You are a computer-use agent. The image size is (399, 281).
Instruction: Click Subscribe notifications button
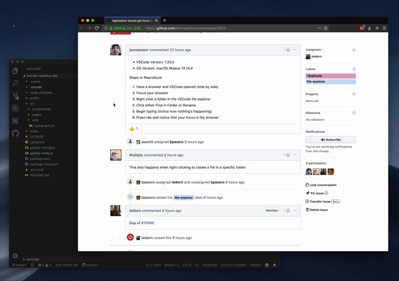(331, 140)
